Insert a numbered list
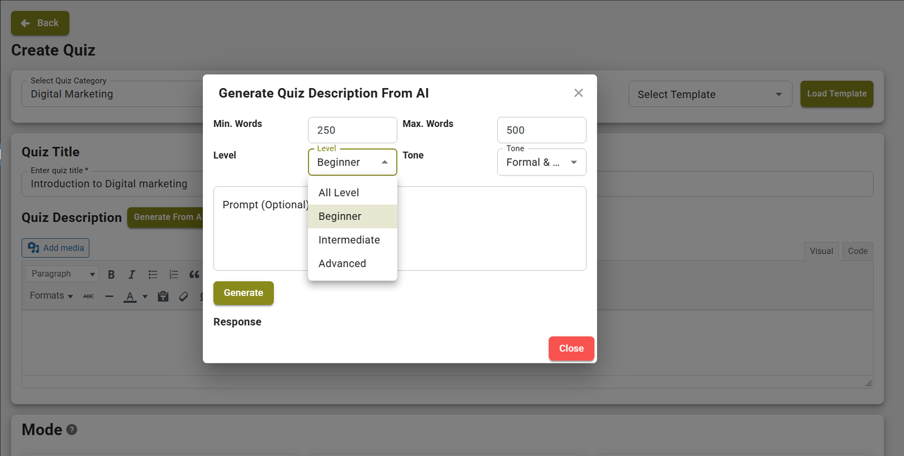The width and height of the screenshot is (904, 456). click(173, 274)
